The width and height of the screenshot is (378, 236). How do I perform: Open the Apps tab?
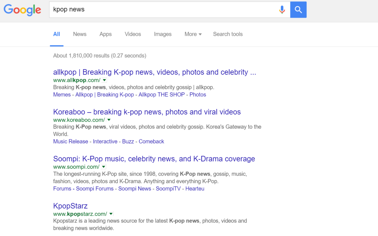click(106, 34)
